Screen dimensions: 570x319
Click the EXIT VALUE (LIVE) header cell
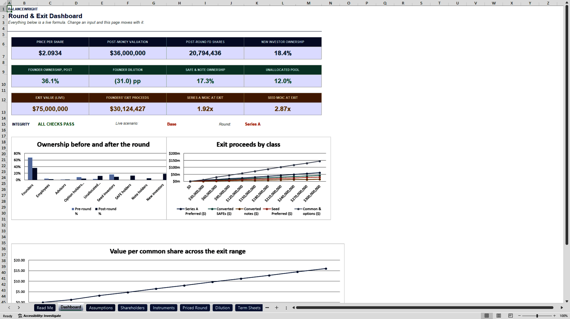point(50,98)
